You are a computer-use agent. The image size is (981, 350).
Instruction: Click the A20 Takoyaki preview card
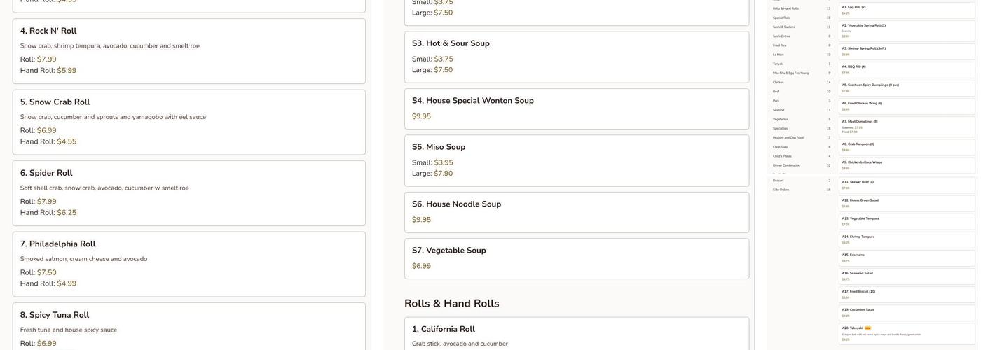click(x=907, y=333)
